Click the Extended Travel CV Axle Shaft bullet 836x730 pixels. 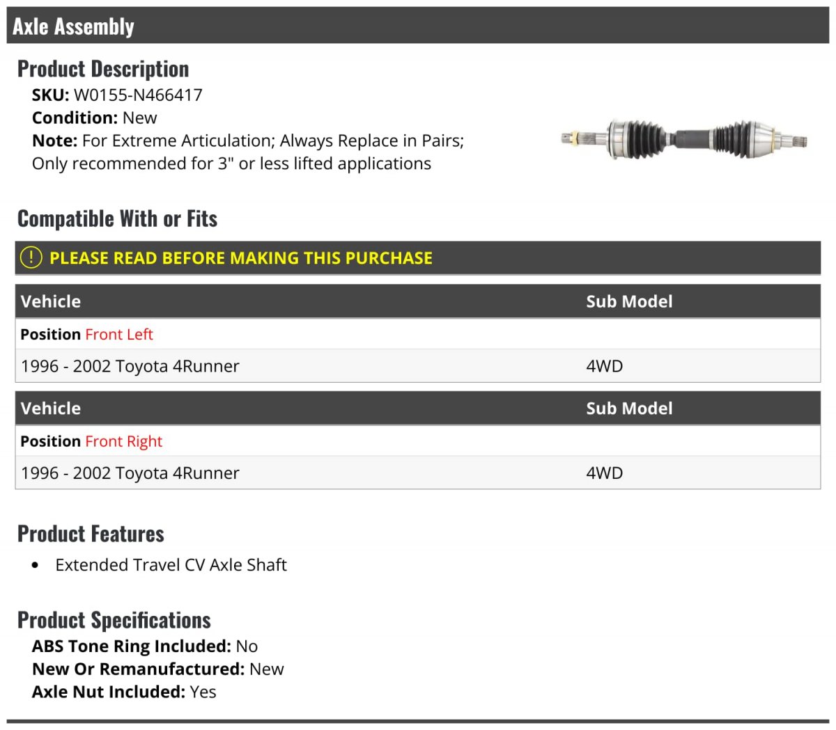pos(171,565)
